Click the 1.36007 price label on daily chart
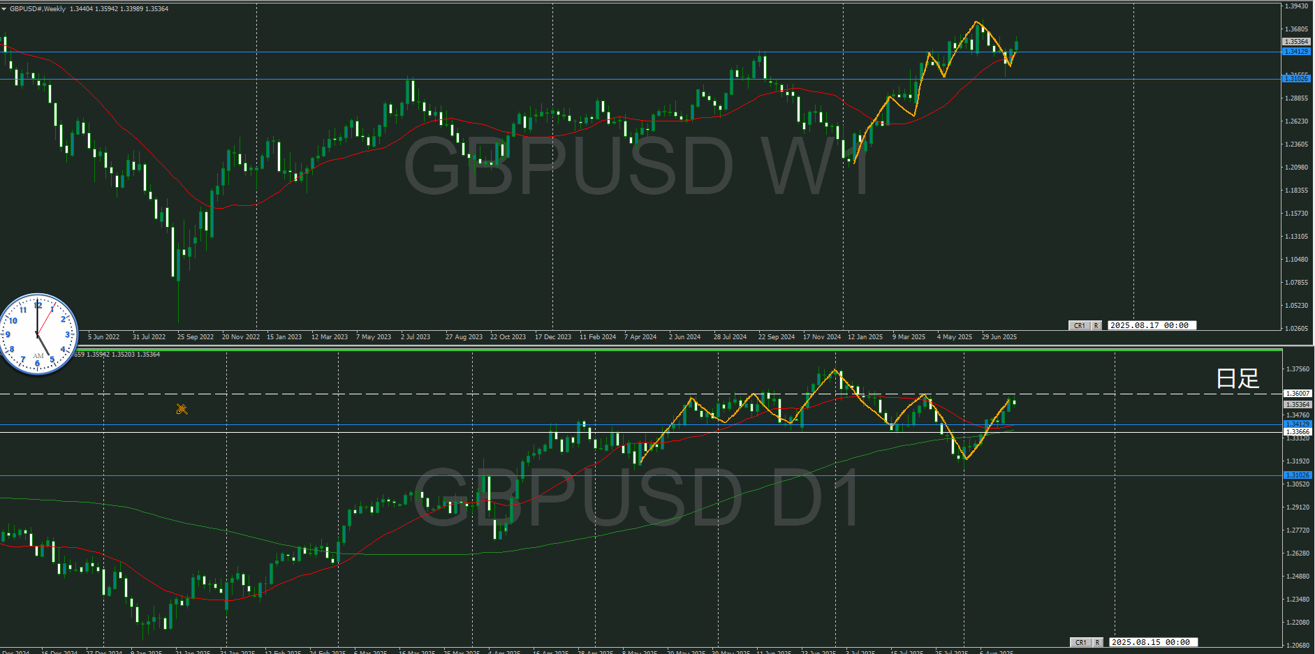 (x=1298, y=394)
